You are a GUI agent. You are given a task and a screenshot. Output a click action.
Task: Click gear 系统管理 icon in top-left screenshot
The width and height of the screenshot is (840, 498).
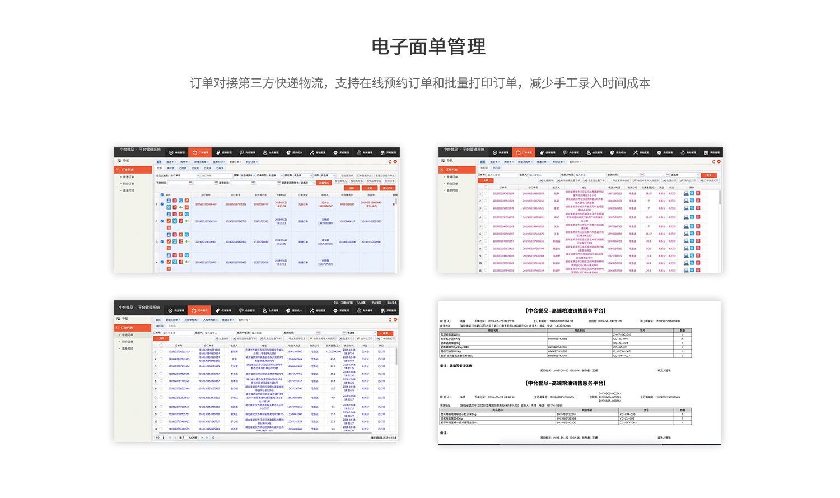pos(335,152)
